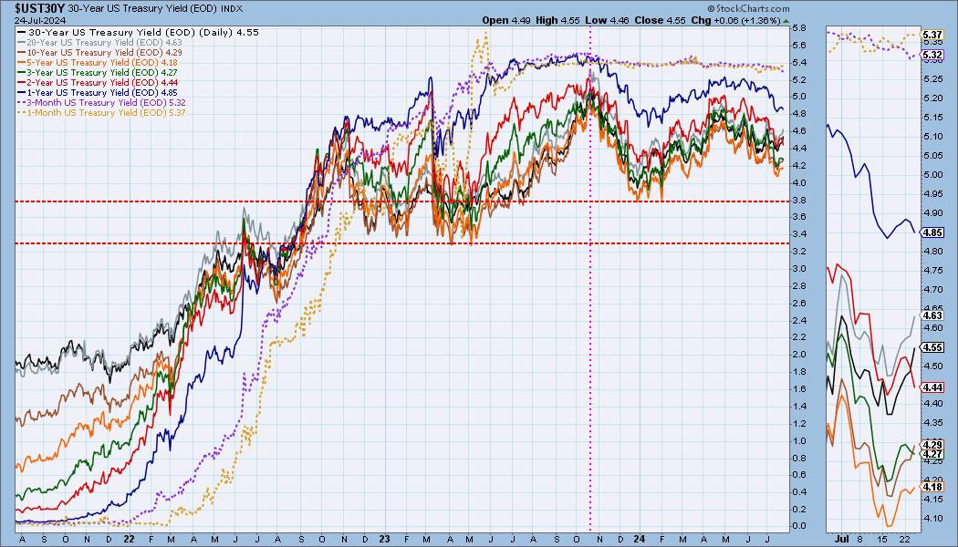Click the 5.32 value tag in July panel
The height and width of the screenshot is (547, 958).
[x=932, y=55]
